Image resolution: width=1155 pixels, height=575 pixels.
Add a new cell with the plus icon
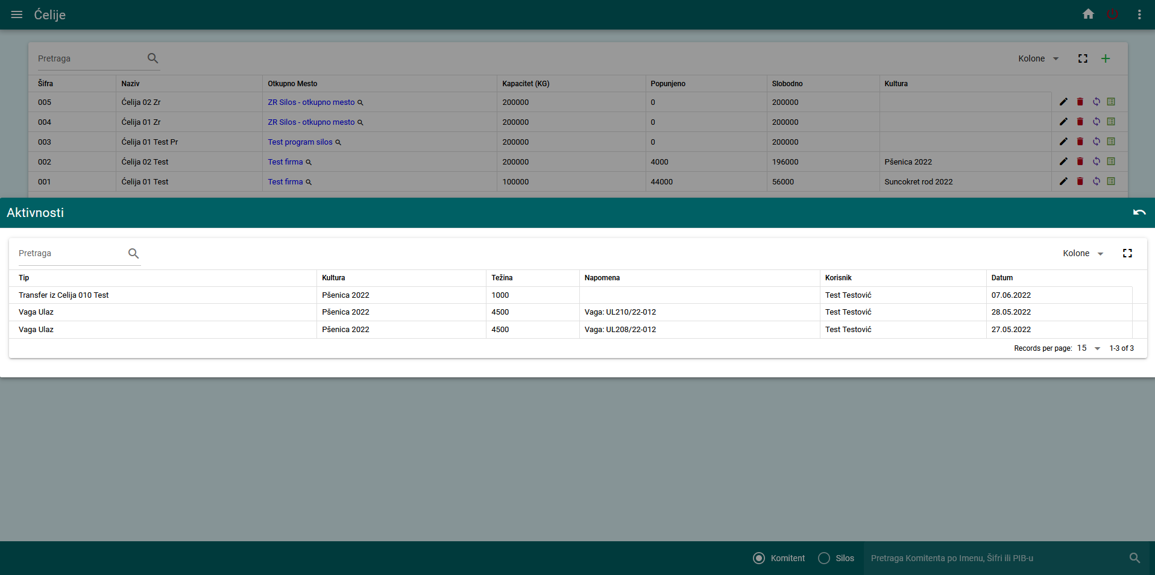pyautogui.click(x=1106, y=58)
